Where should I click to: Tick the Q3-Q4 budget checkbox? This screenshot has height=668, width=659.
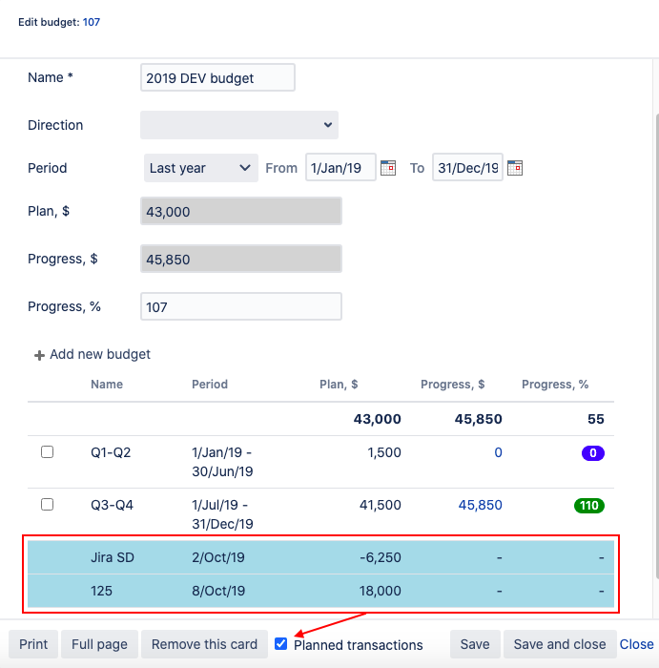click(48, 504)
